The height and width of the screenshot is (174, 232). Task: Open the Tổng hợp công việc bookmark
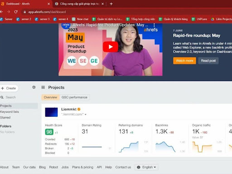[140, 19]
